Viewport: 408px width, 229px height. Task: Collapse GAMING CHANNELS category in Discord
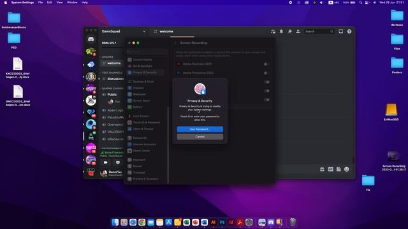tap(112, 88)
